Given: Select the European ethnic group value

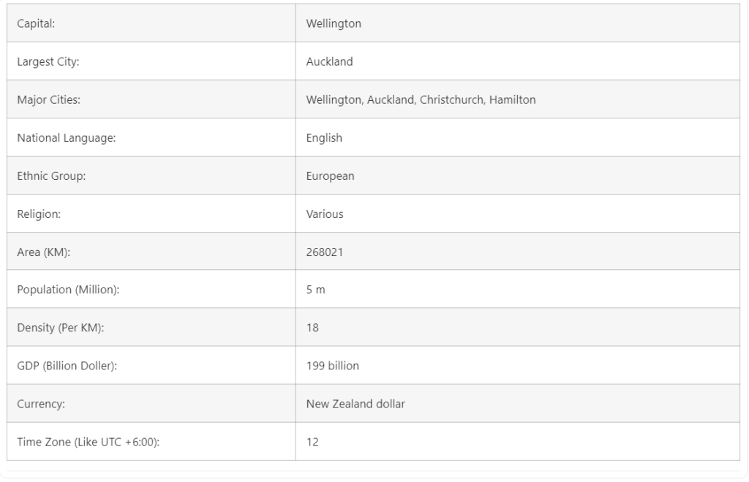Looking at the screenshot, I should pos(330,176).
